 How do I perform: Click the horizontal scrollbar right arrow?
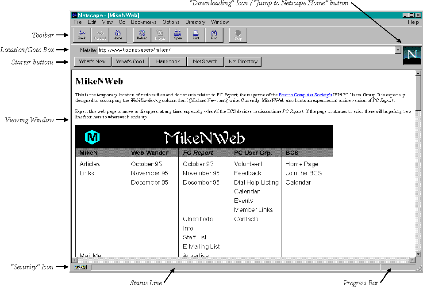click(x=412, y=260)
